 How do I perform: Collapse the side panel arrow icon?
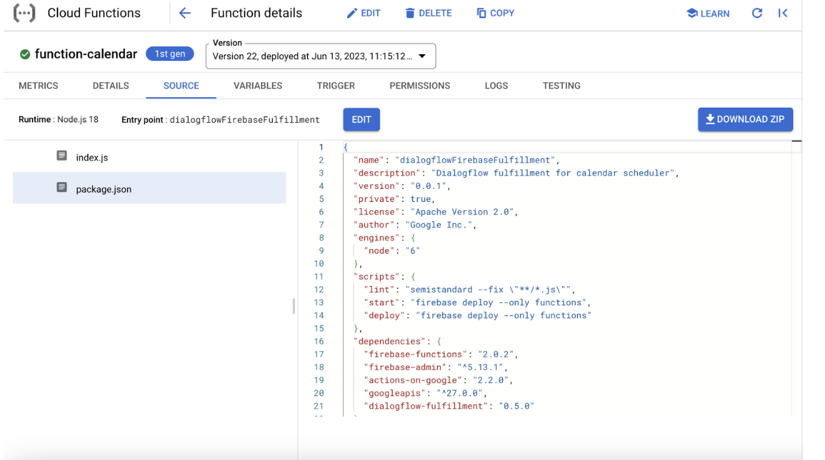pos(783,13)
